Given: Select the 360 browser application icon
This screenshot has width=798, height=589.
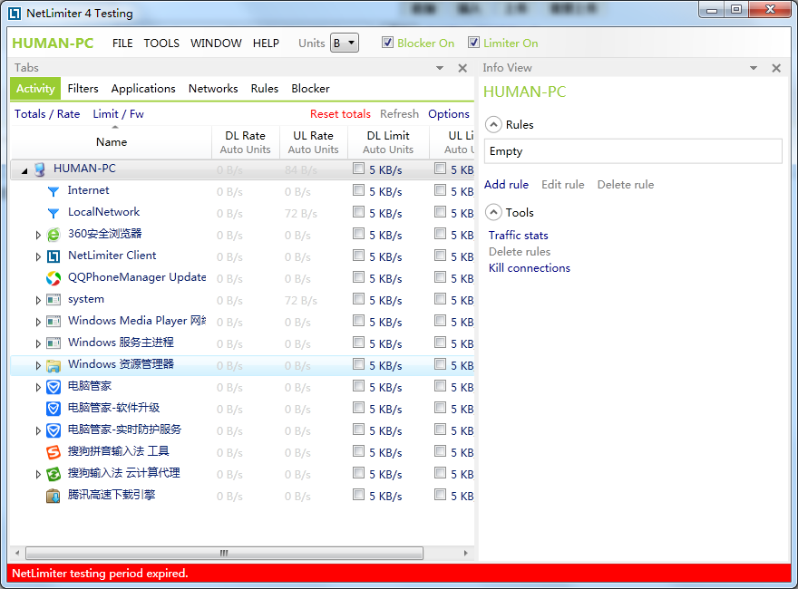Looking at the screenshot, I should pyautogui.click(x=54, y=235).
